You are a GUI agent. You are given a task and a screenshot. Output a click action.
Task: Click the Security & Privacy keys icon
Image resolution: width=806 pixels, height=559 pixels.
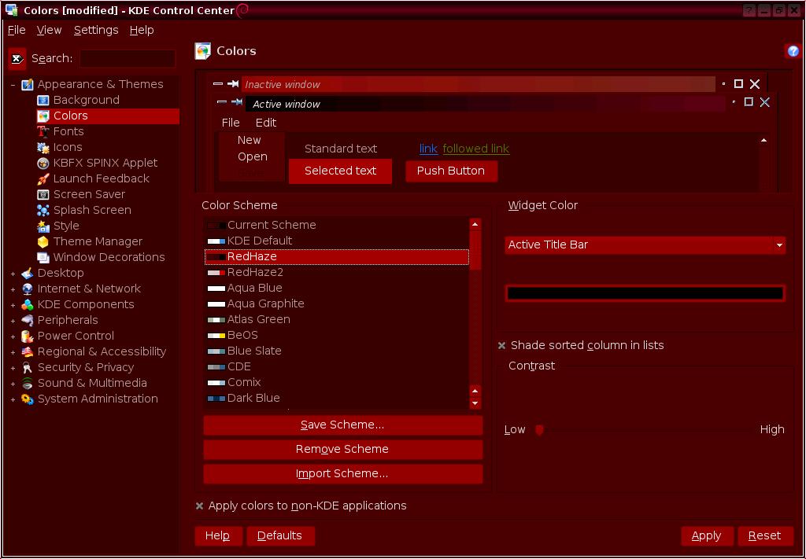pos(28,367)
